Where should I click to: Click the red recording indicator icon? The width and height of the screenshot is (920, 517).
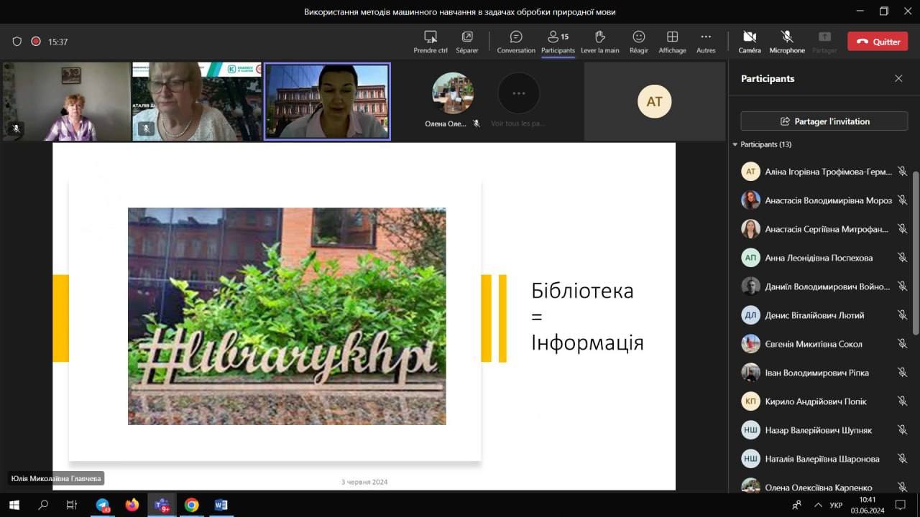[36, 42]
